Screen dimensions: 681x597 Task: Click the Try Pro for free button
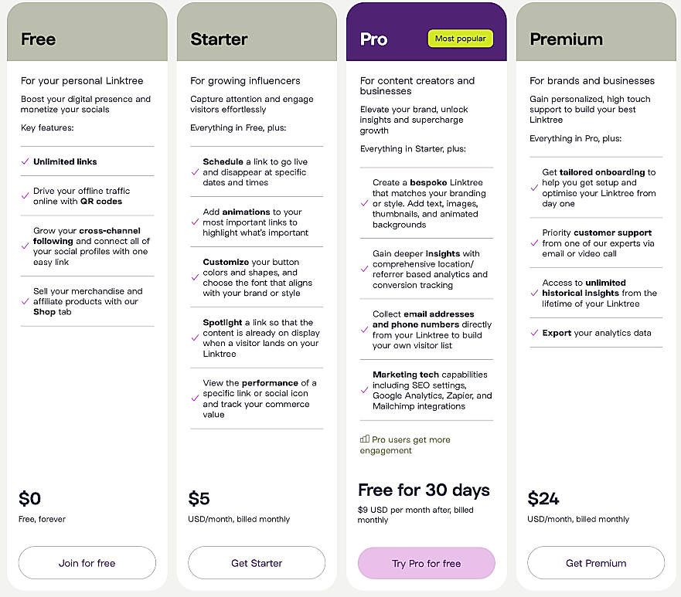[426, 563]
